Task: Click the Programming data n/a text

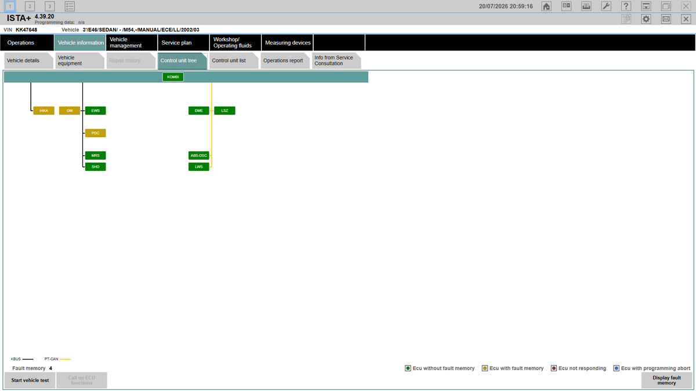Action: point(60,22)
